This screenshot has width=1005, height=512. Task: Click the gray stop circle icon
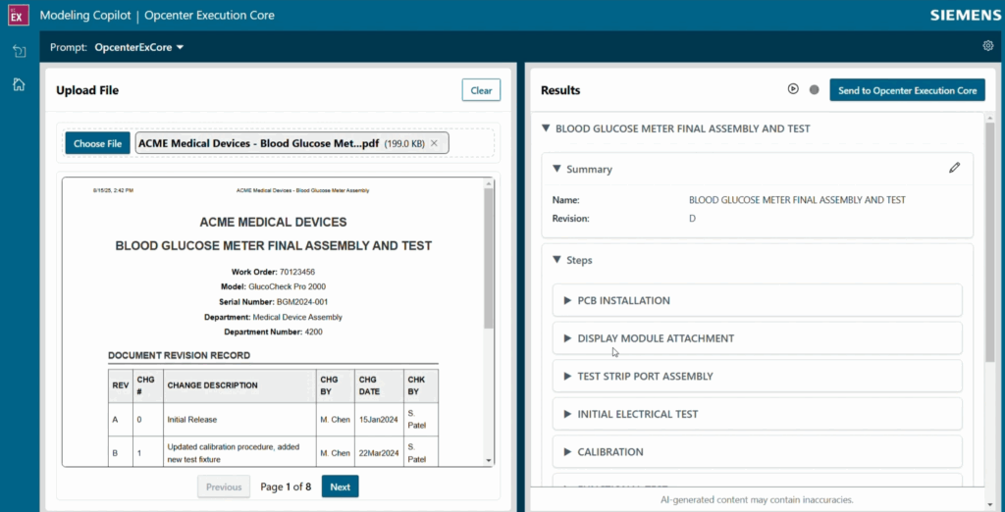814,90
